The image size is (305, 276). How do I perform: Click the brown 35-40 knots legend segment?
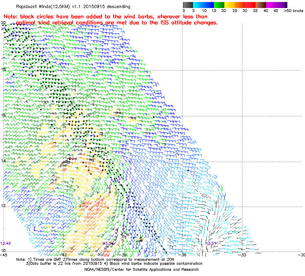coord(261,5)
